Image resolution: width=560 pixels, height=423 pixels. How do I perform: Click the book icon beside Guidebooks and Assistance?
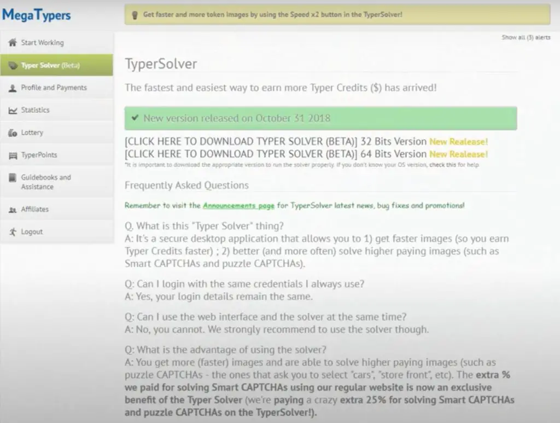coord(13,177)
